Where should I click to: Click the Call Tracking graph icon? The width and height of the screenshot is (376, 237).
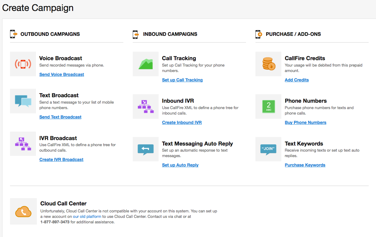click(x=146, y=64)
